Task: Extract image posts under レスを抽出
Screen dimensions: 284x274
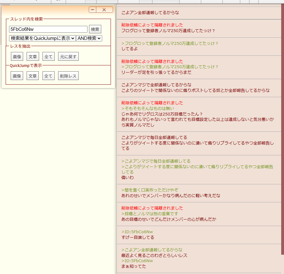Action: tap(17, 56)
